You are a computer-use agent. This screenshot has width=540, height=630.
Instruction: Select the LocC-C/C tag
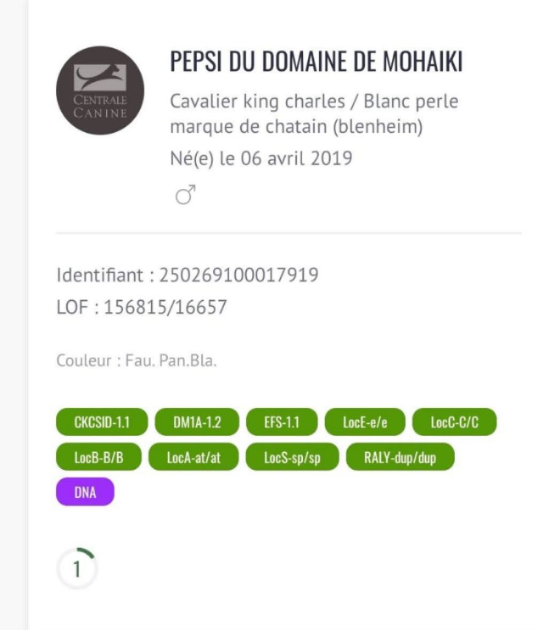click(454, 423)
